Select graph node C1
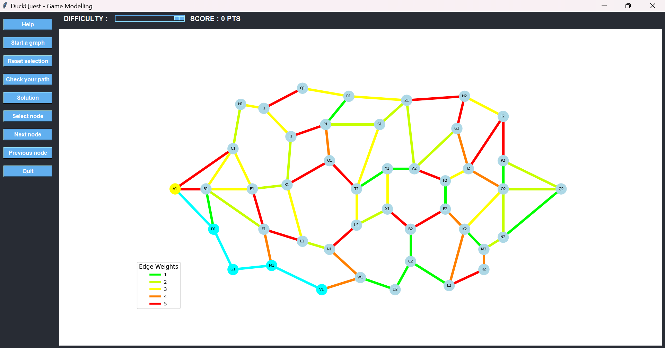 (233, 149)
